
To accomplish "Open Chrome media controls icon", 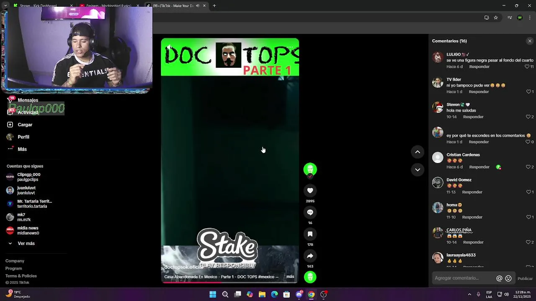I will coord(510,18).
